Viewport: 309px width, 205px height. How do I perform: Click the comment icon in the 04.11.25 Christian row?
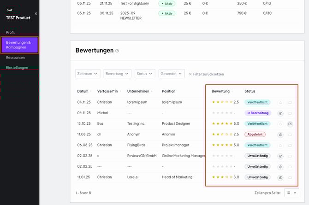tap(290, 102)
